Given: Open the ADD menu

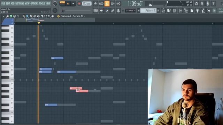Looking at the screenshot, I should (x=13, y=3).
